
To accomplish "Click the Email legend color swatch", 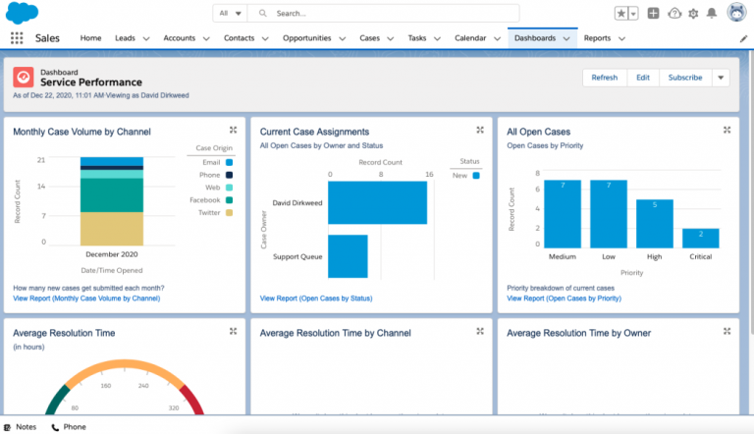I will click(230, 163).
